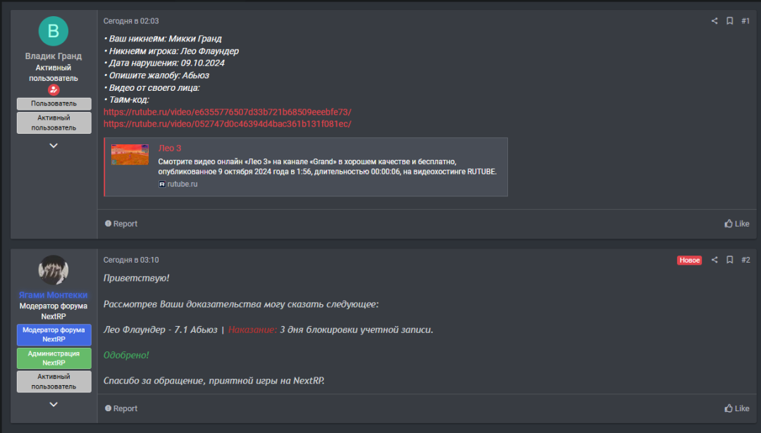Open the second rutube video link
This screenshot has width=761, height=433.
point(227,124)
